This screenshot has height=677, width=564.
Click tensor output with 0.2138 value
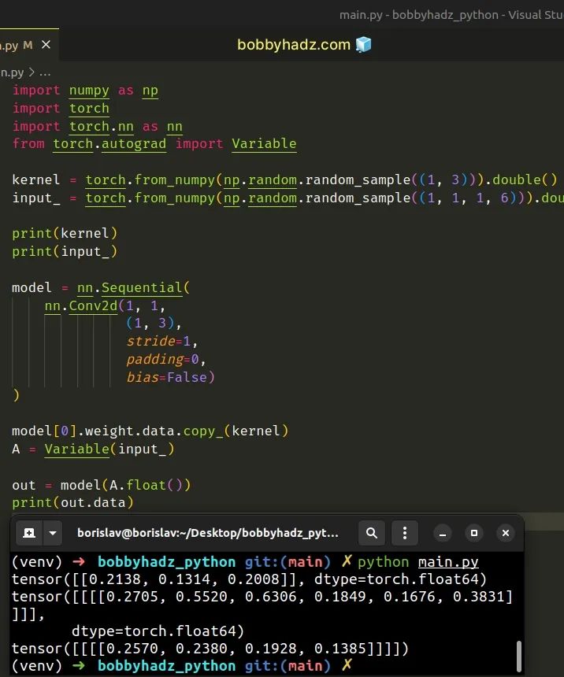(x=249, y=579)
